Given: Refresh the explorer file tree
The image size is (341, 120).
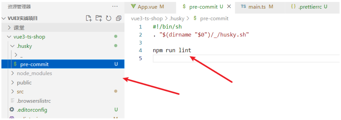Looking at the screenshot, I should 108,18.
